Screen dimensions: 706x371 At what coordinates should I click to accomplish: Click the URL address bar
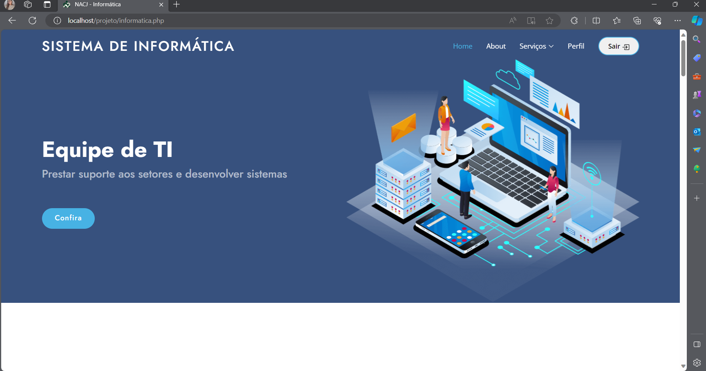[258, 21]
